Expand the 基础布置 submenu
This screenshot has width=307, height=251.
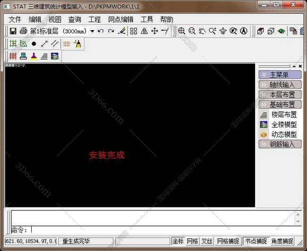pos(280,105)
